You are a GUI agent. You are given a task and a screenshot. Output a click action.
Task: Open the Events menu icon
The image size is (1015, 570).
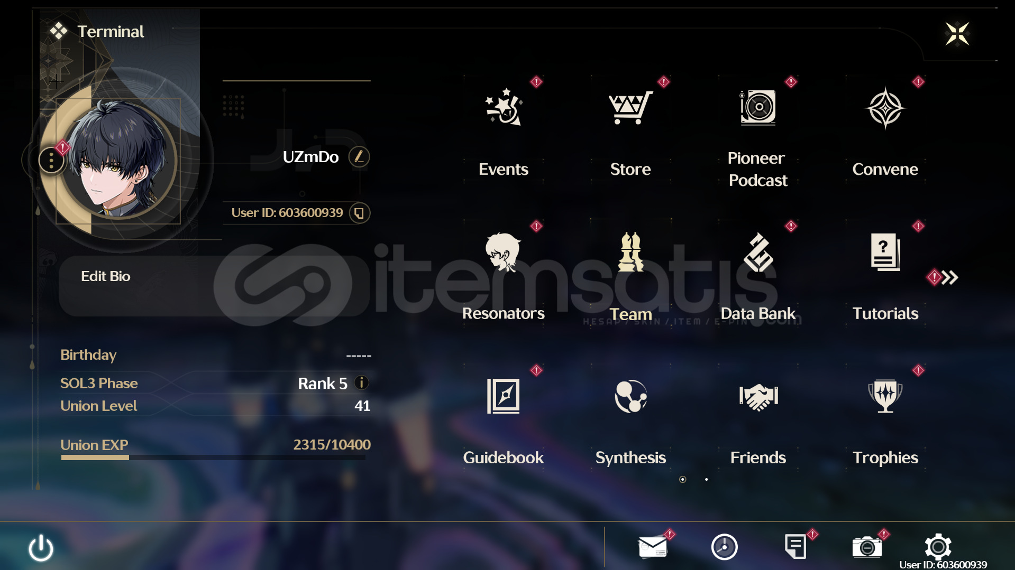coord(504,108)
